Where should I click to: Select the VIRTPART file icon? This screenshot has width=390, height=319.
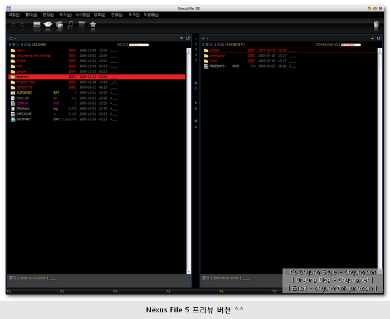click(x=13, y=119)
